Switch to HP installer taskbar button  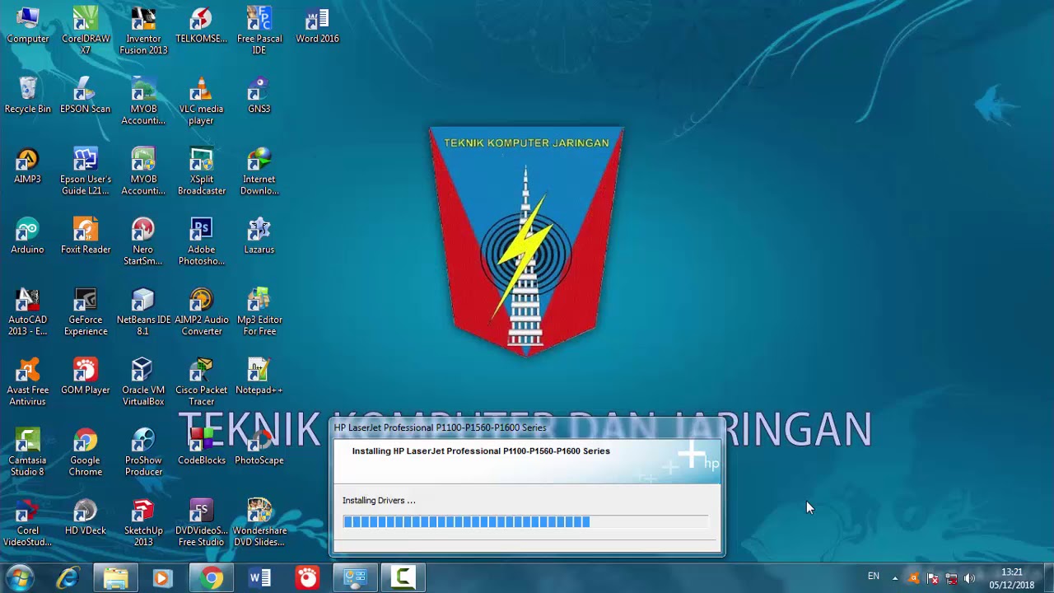355,578
